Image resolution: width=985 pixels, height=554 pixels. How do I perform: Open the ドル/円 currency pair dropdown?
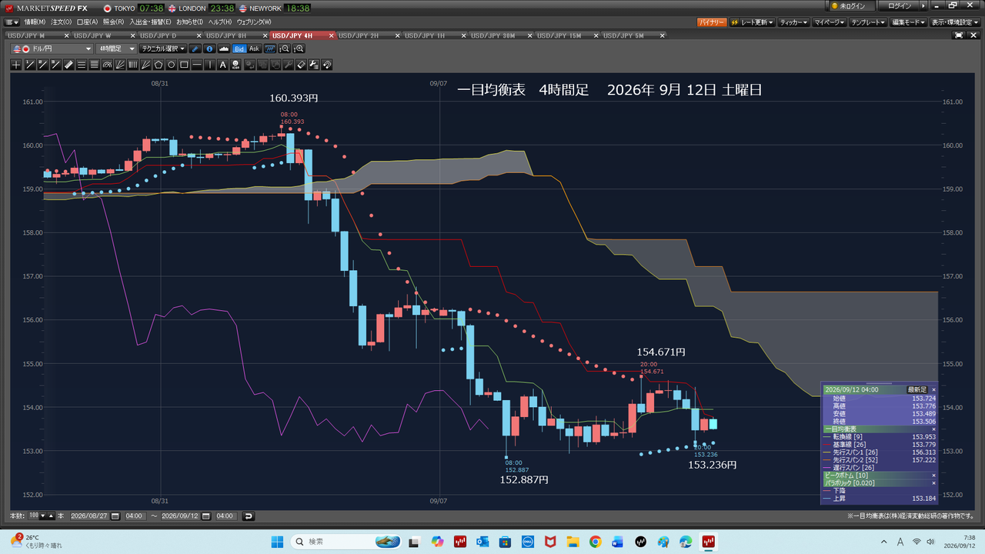point(52,48)
